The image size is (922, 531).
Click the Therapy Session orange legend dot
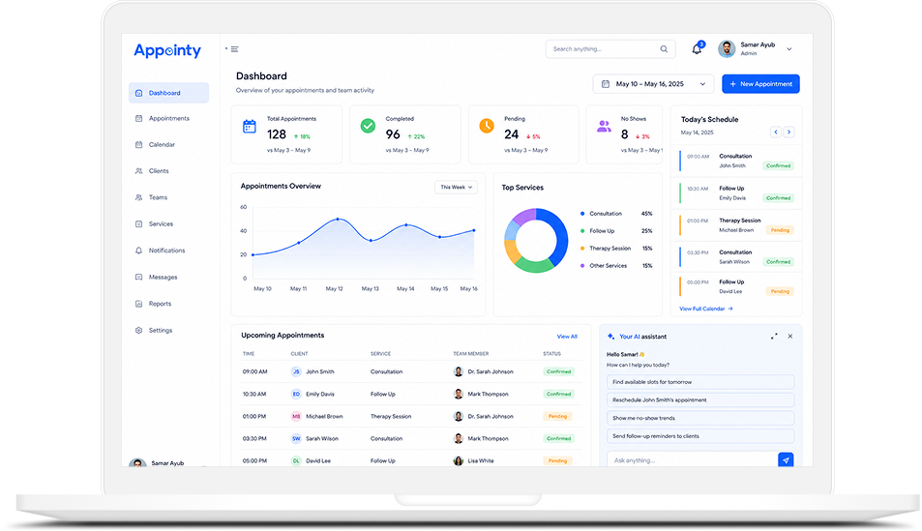582,249
